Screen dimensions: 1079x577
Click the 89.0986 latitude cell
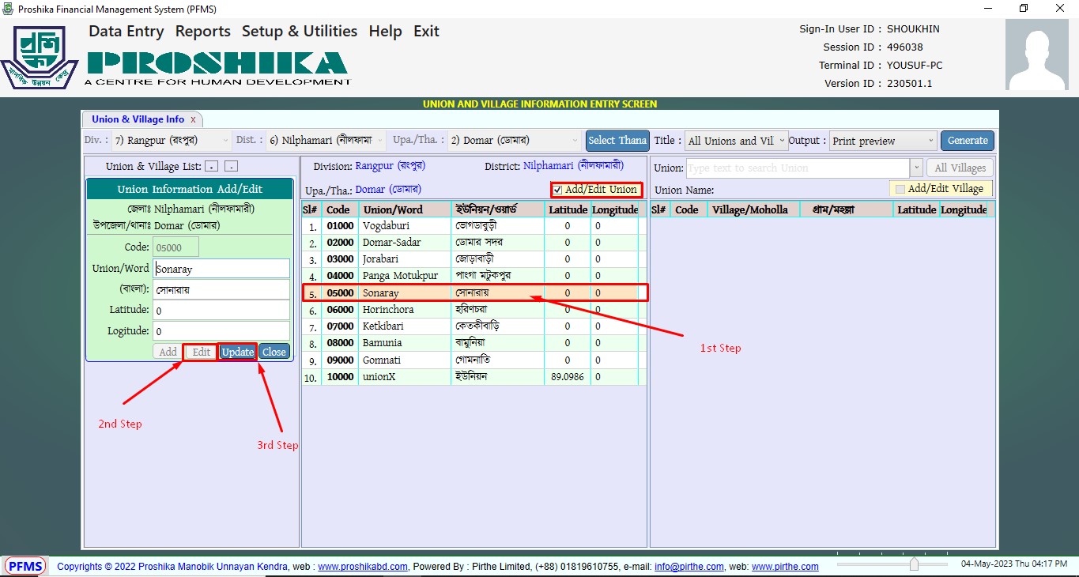(x=567, y=377)
